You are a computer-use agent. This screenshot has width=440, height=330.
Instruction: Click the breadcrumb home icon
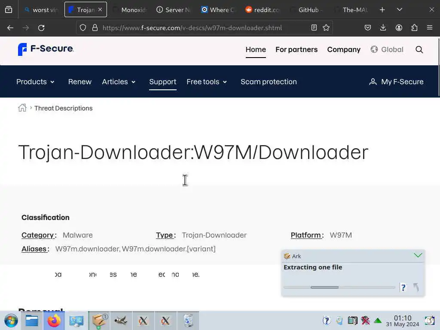(22, 108)
